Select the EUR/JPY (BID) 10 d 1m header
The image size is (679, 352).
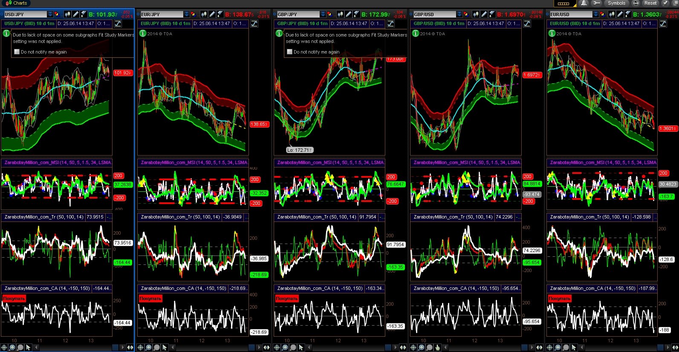click(x=166, y=24)
